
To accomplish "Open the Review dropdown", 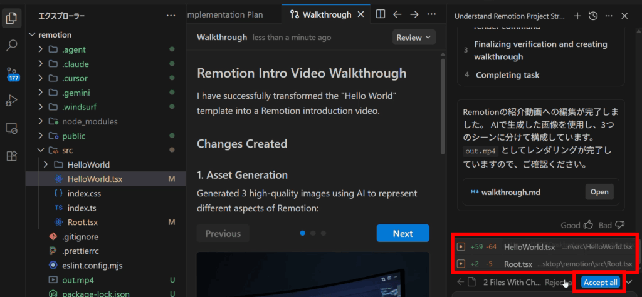I will tap(414, 38).
